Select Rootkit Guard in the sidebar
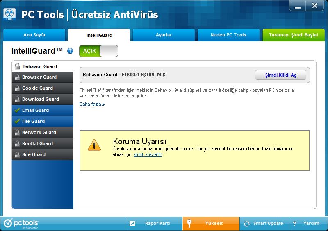 (43, 143)
